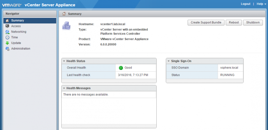Select version number 6.0.0.20000
The height and width of the screenshot is (130, 268).
tap(108, 44)
